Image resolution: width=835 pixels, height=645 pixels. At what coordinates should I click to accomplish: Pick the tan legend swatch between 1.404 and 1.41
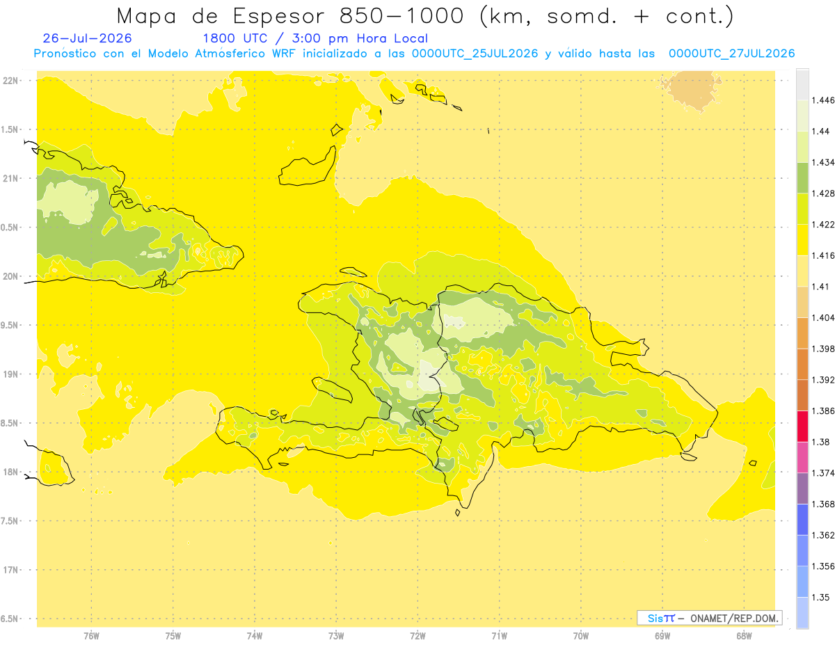(x=802, y=302)
